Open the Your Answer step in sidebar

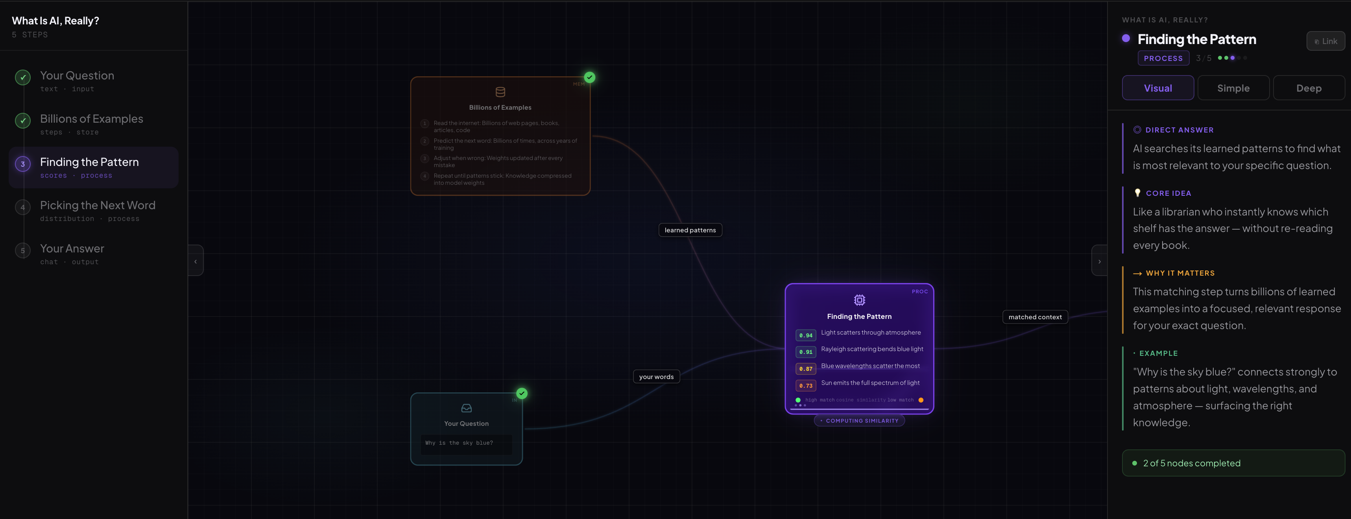(93, 254)
